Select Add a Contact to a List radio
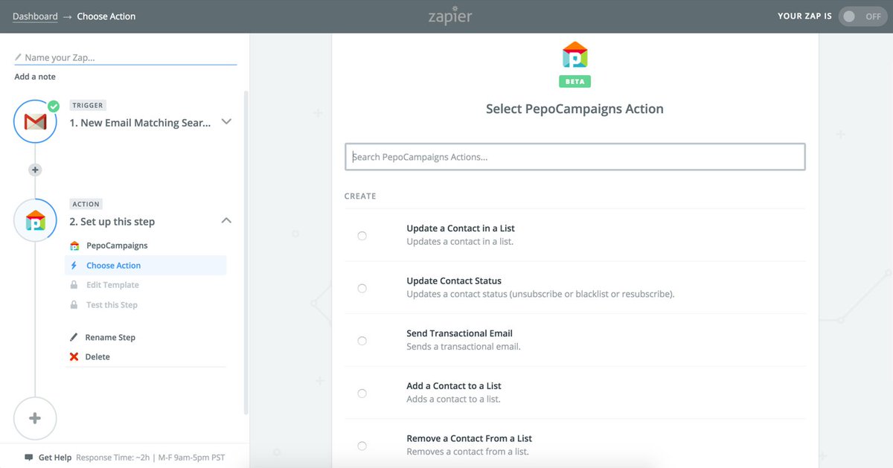The image size is (893, 468). [x=362, y=393]
